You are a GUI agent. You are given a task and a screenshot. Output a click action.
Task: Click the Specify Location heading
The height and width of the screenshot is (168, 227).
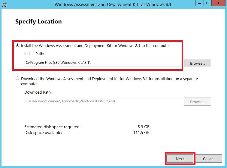click(x=38, y=22)
